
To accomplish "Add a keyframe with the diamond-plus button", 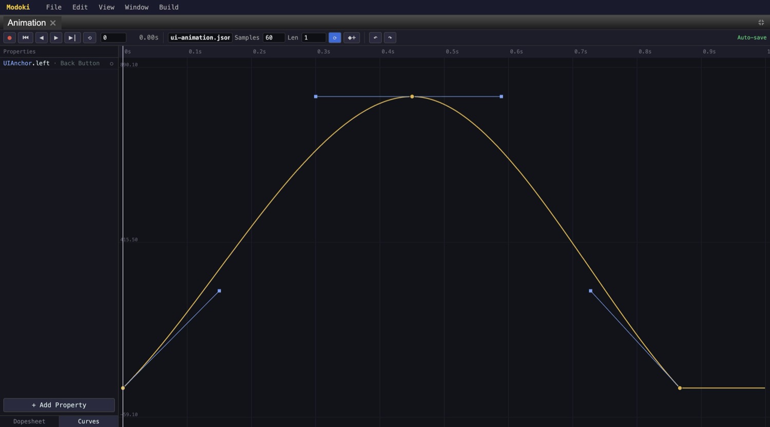I will 352,37.
